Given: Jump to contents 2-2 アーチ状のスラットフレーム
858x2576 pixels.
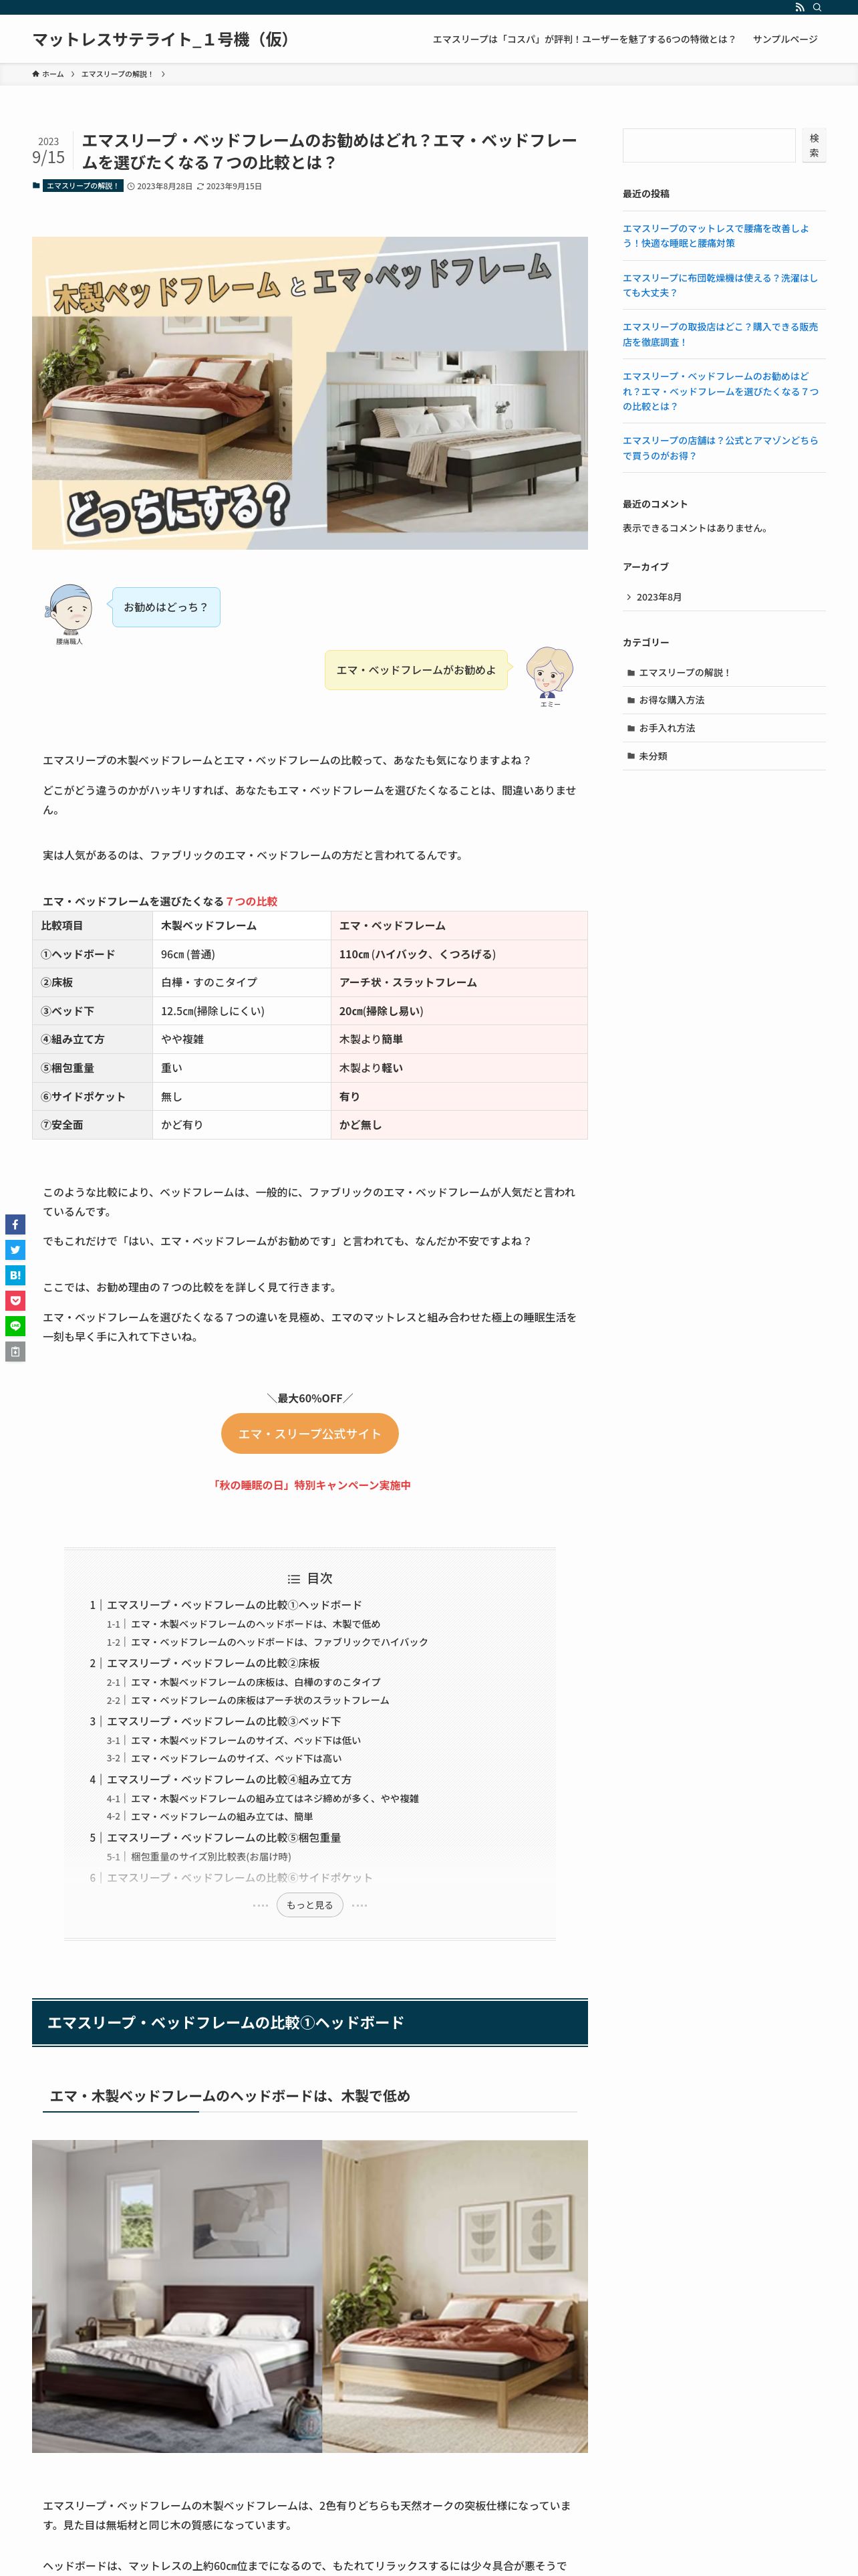Looking at the screenshot, I should (x=260, y=1700).
